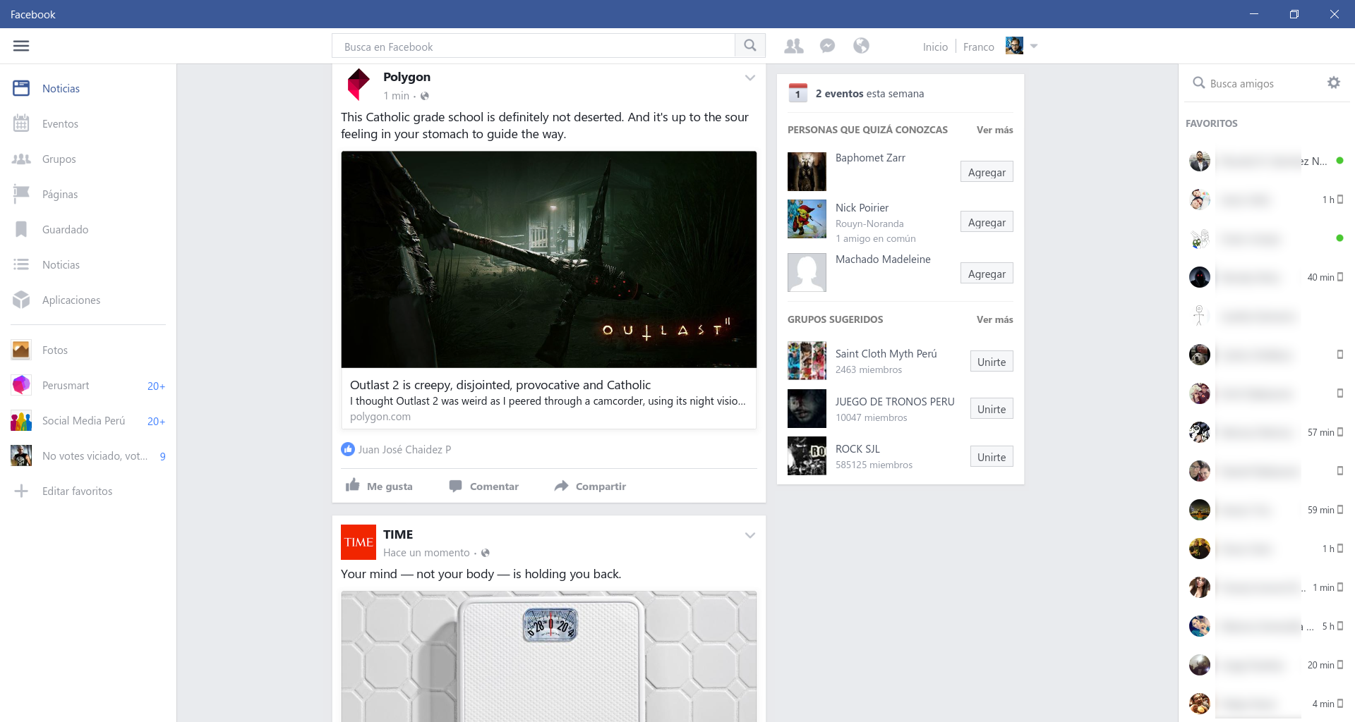
Task: Click the list-style Noticias icon
Action: 21,264
